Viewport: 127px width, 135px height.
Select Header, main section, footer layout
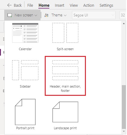[x=65, y=76]
